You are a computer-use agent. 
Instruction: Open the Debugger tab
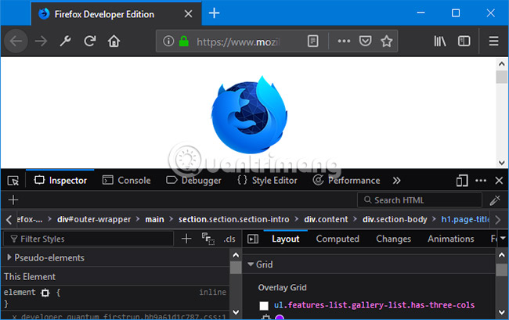(x=193, y=180)
